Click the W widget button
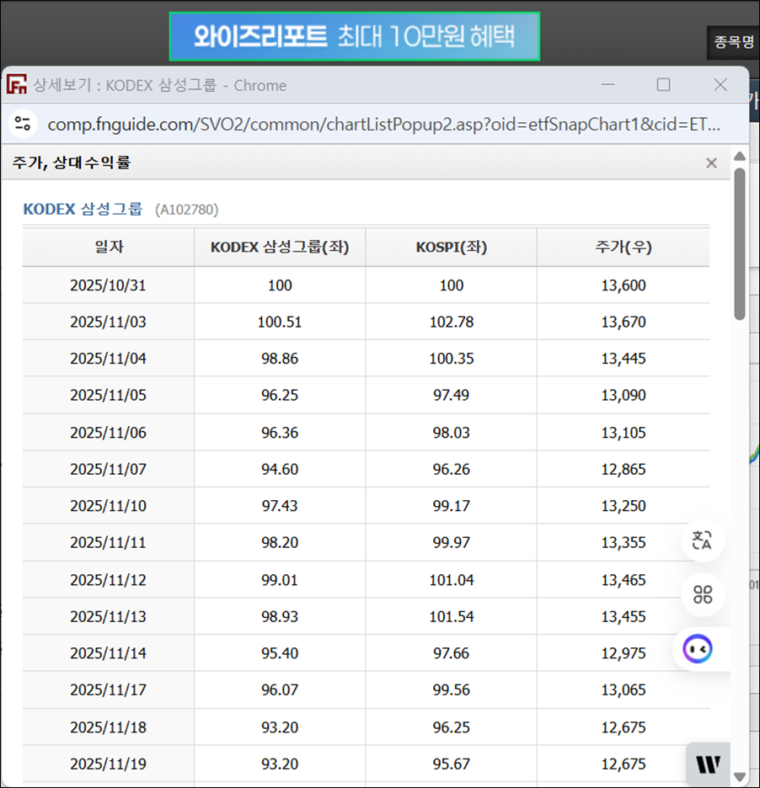The height and width of the screenshot is (788, 760). coord(709,764)
